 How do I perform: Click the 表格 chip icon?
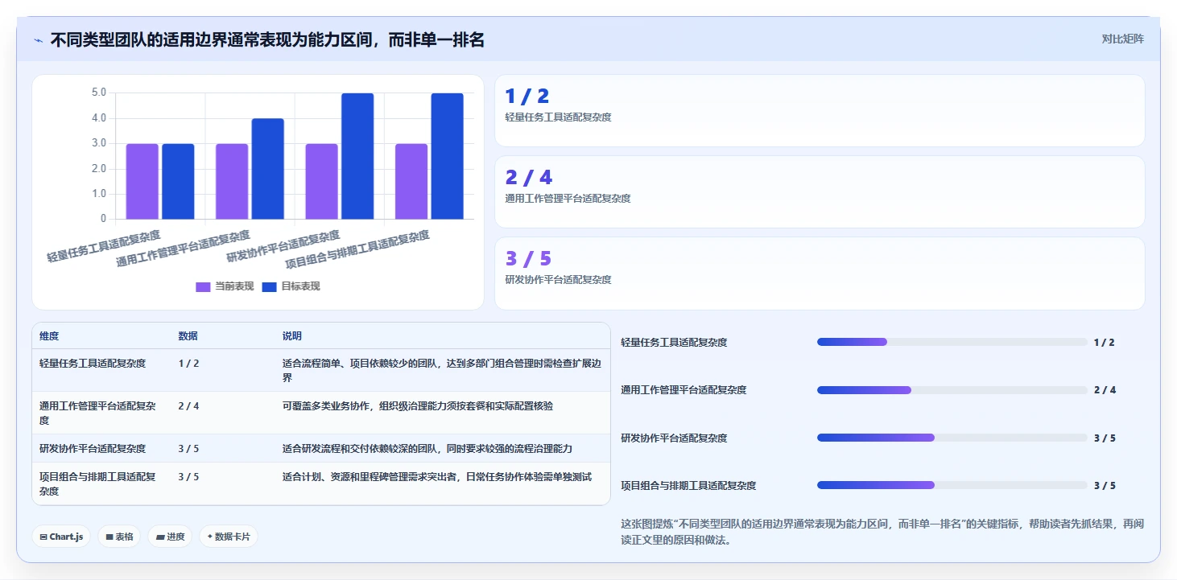[109, 537]
